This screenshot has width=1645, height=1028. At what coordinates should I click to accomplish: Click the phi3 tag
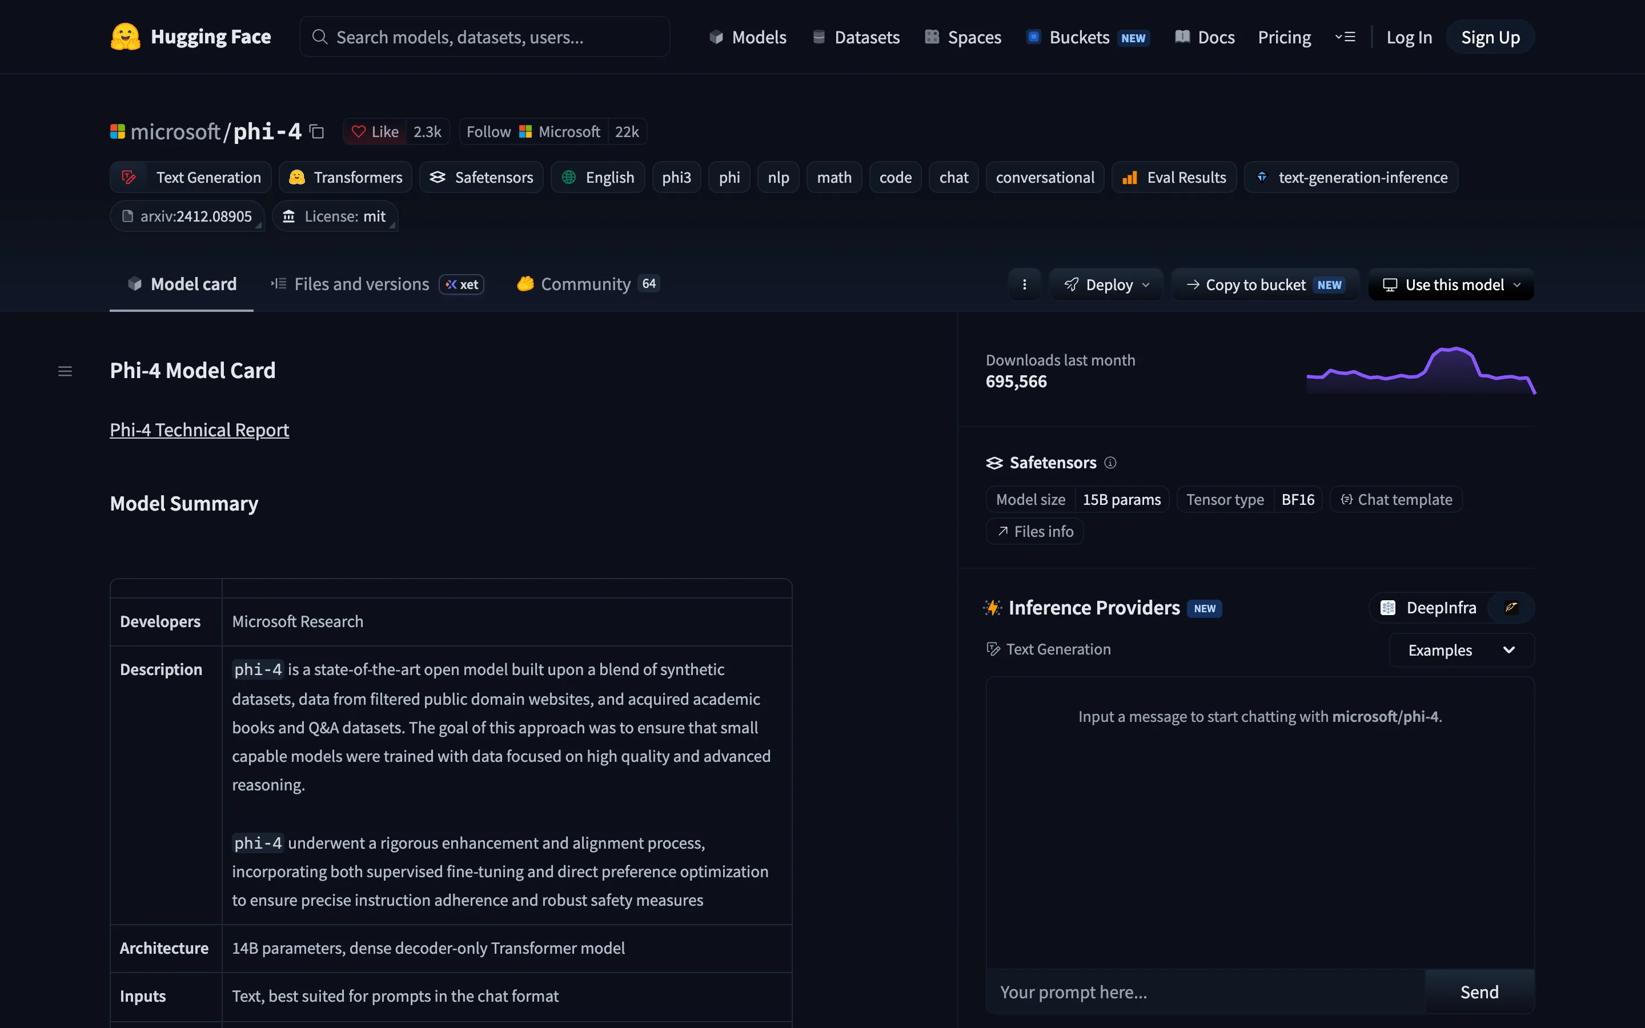[676, 178]
